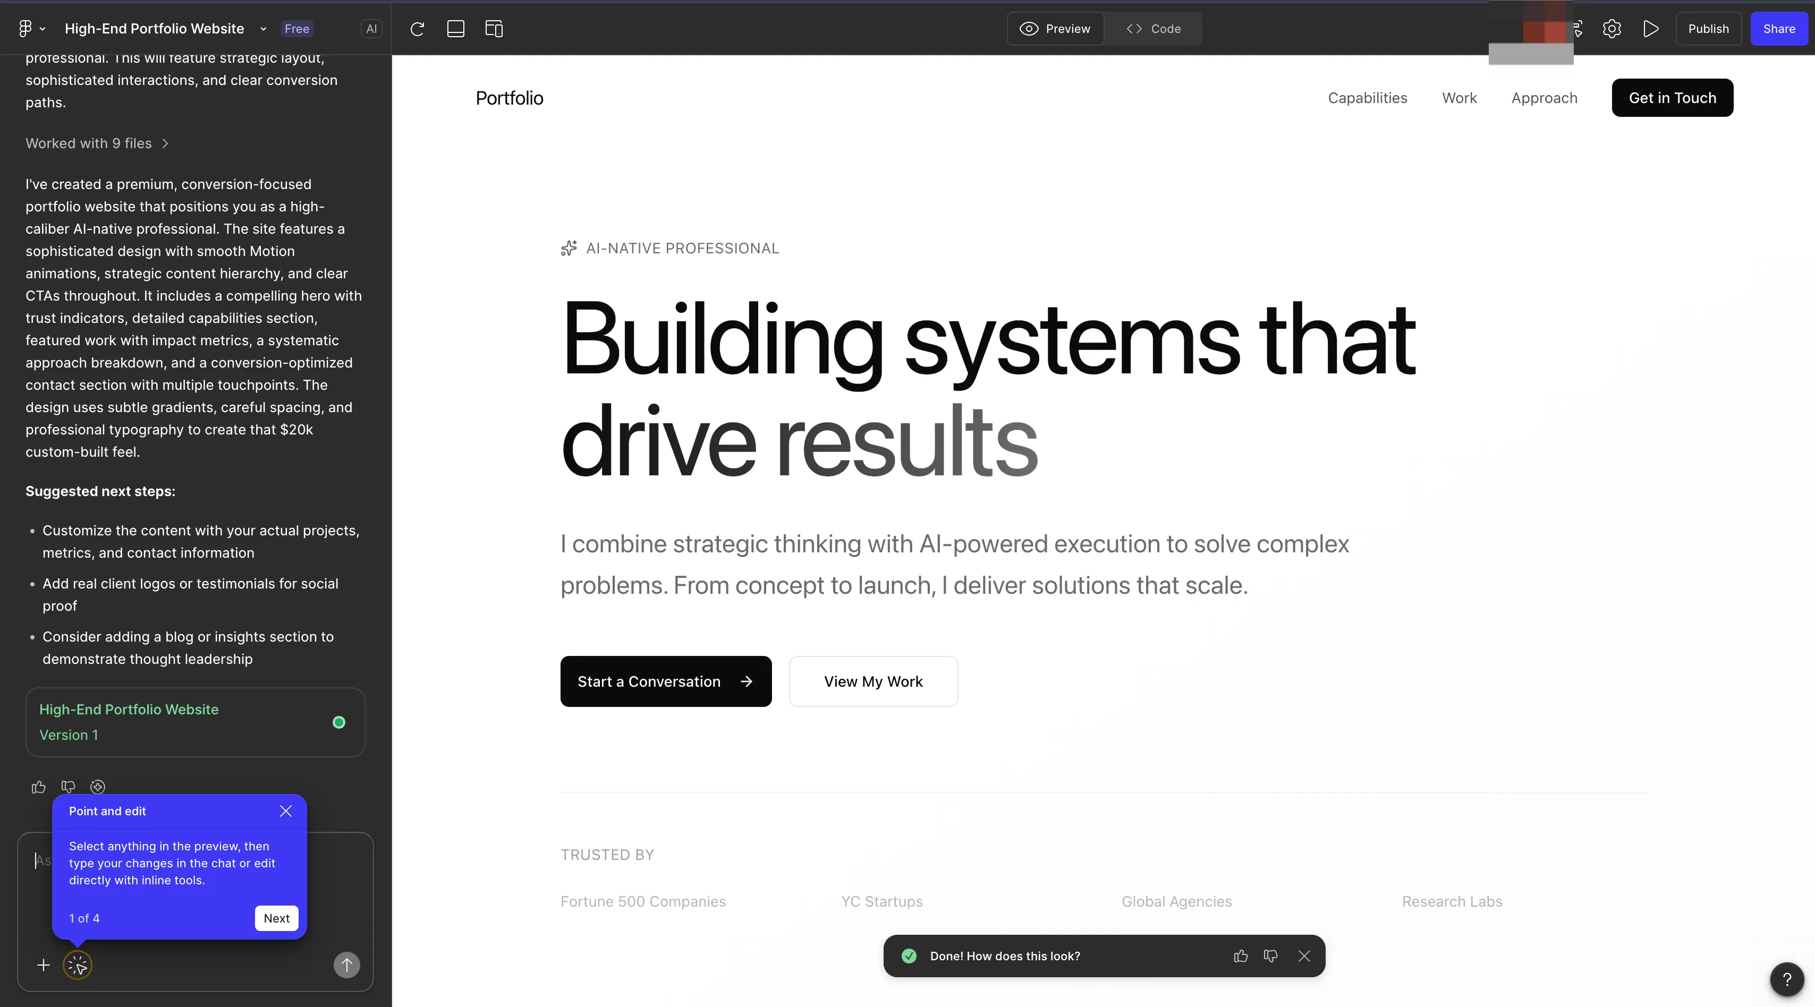Click thumbs down under chat response
The image size is (1815, 1007).
point(69,787)
